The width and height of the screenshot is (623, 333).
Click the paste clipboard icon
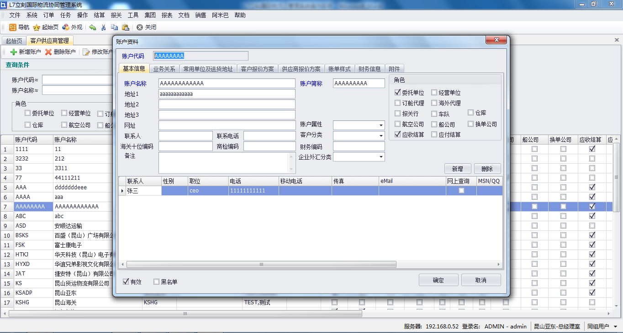pyautogui.click(x=125, y=27)
